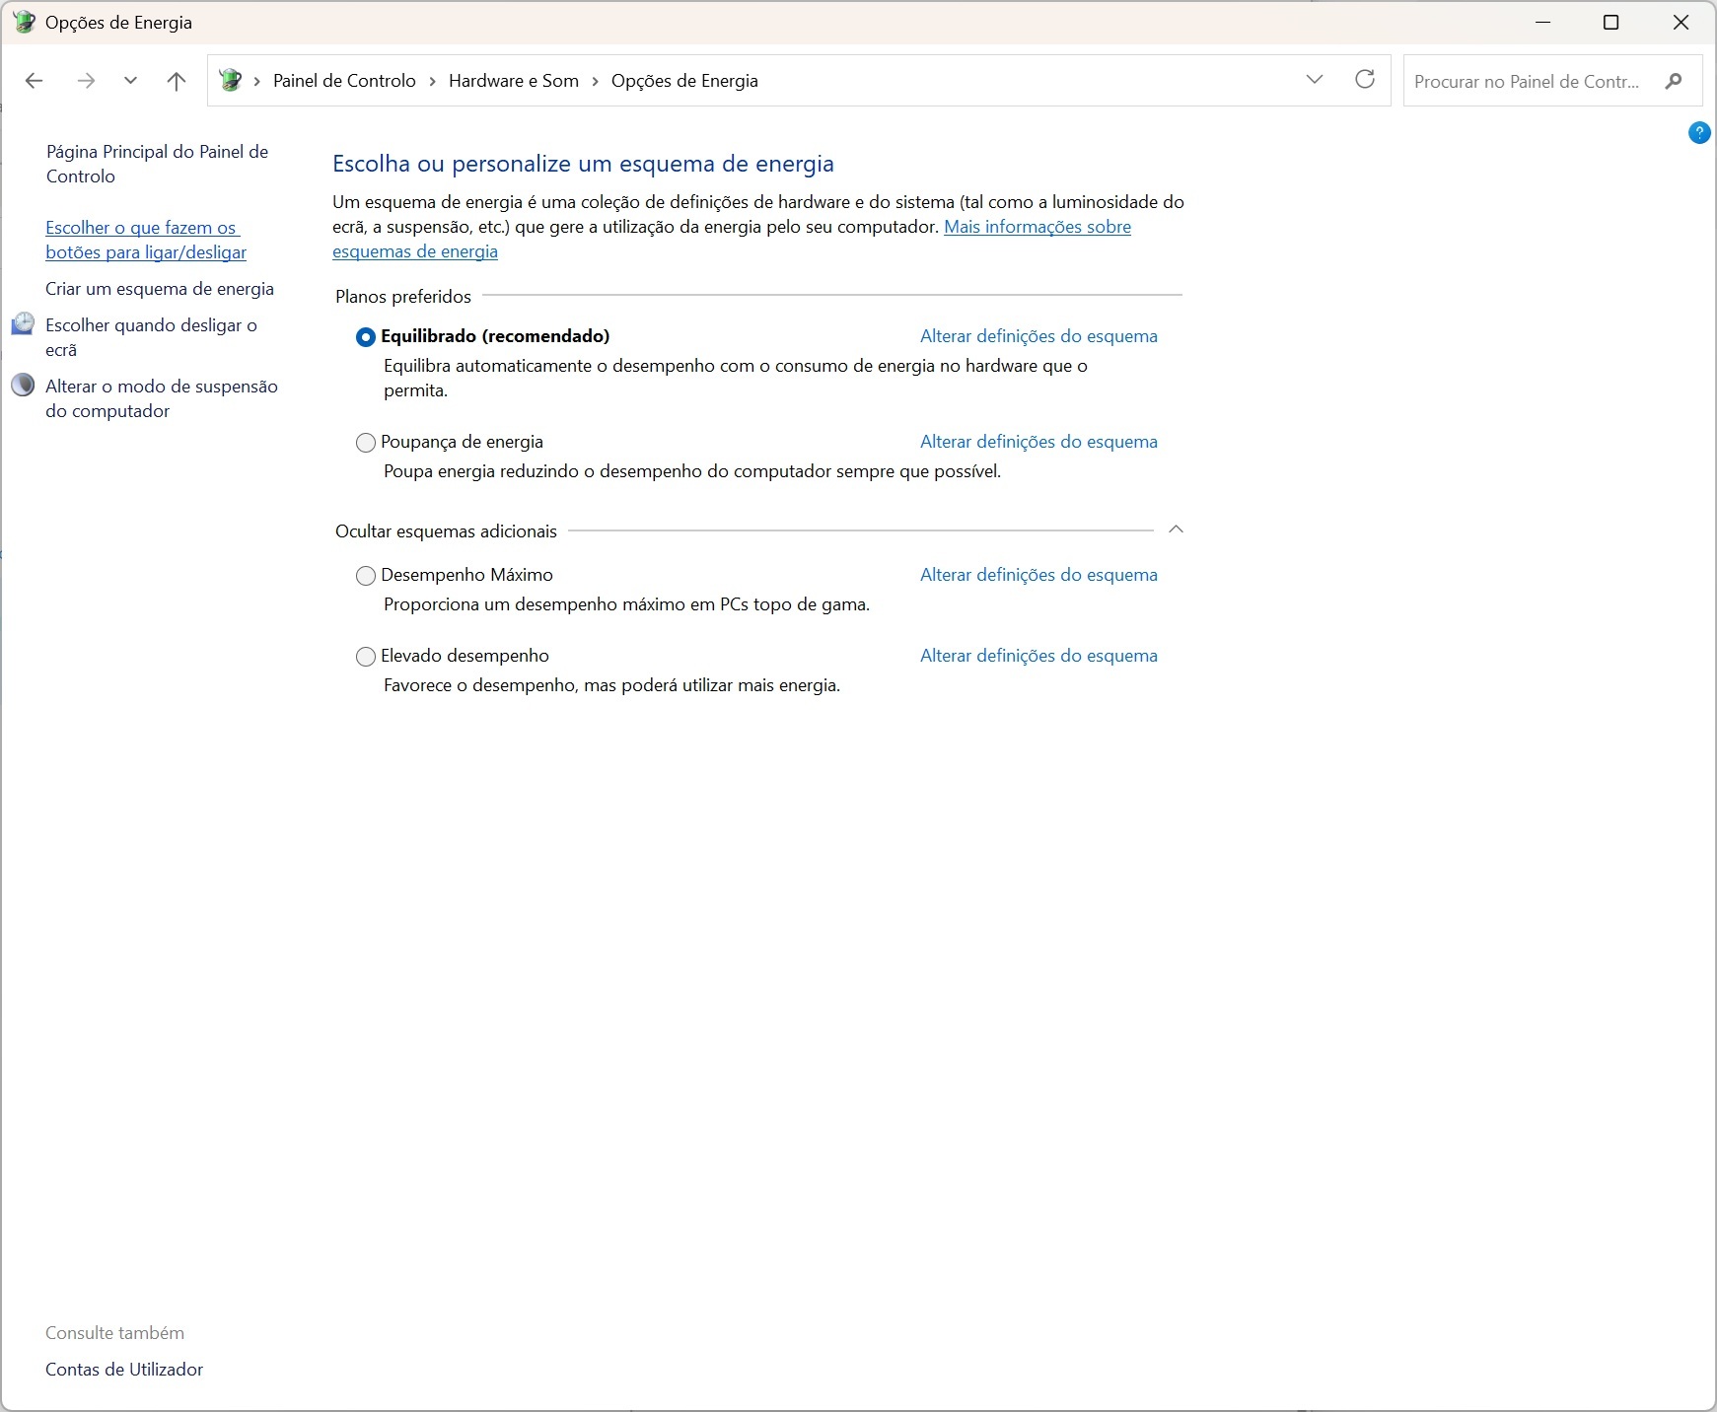Click the Procurar no Painel search field
Viewport: 1717px width, 1412px height.
point(1527,81)
